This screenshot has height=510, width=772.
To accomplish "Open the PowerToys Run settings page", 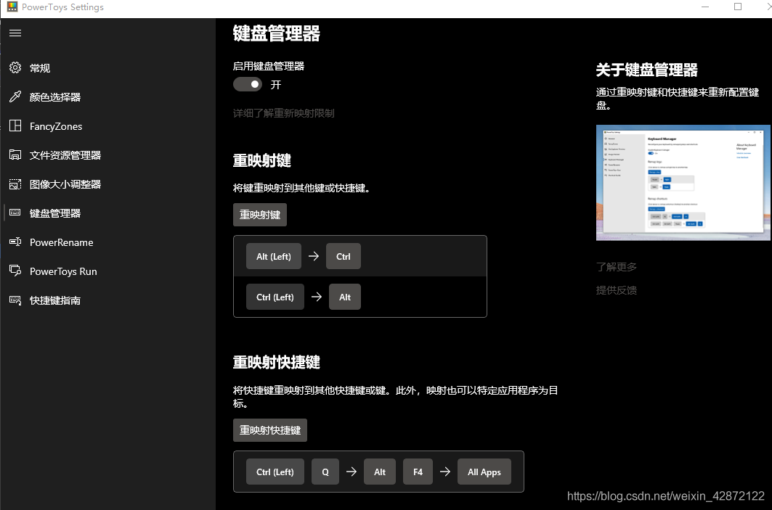I will click(107, 271).
